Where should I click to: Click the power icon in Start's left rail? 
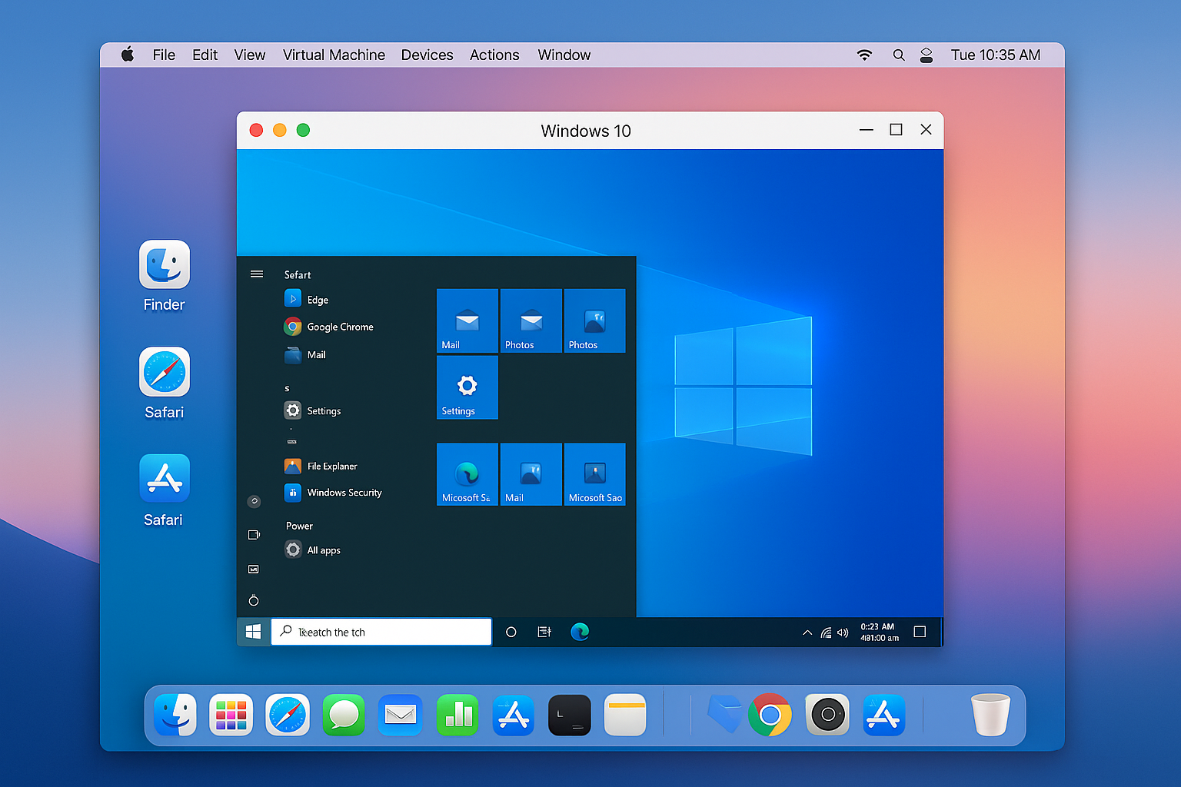click(254, 600)
